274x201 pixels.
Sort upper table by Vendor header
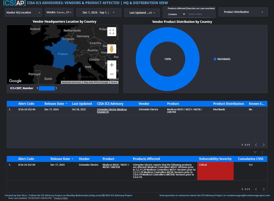click(144, 104)
